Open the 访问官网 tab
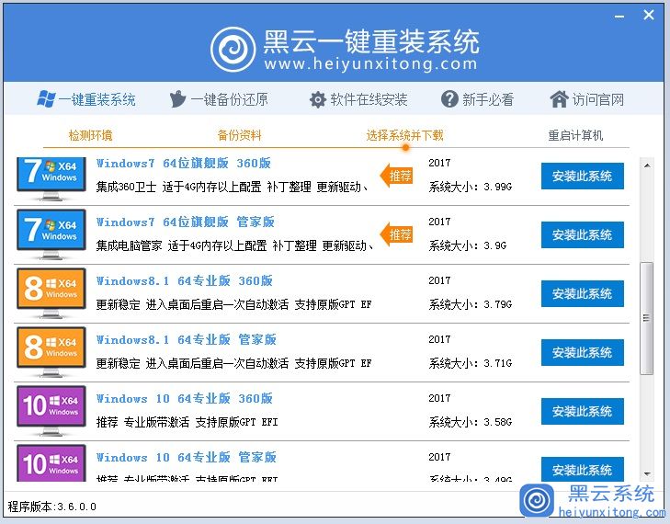Viewport: 670px width, 524px height. (x=586, y=99)
